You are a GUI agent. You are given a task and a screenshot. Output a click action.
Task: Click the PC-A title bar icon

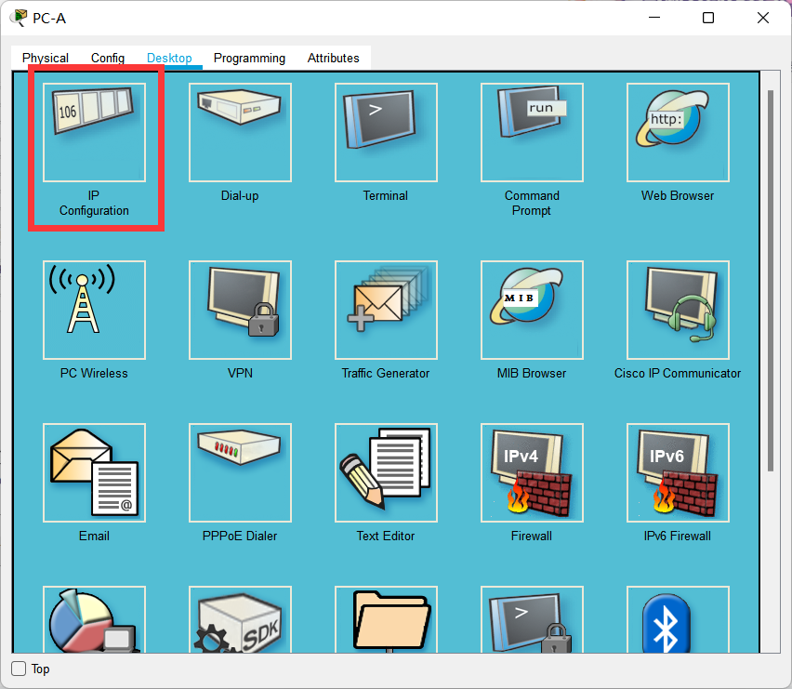[19, 18]
